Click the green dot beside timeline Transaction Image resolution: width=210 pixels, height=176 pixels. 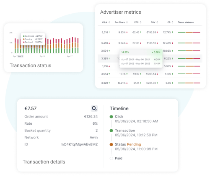(111, 131)
